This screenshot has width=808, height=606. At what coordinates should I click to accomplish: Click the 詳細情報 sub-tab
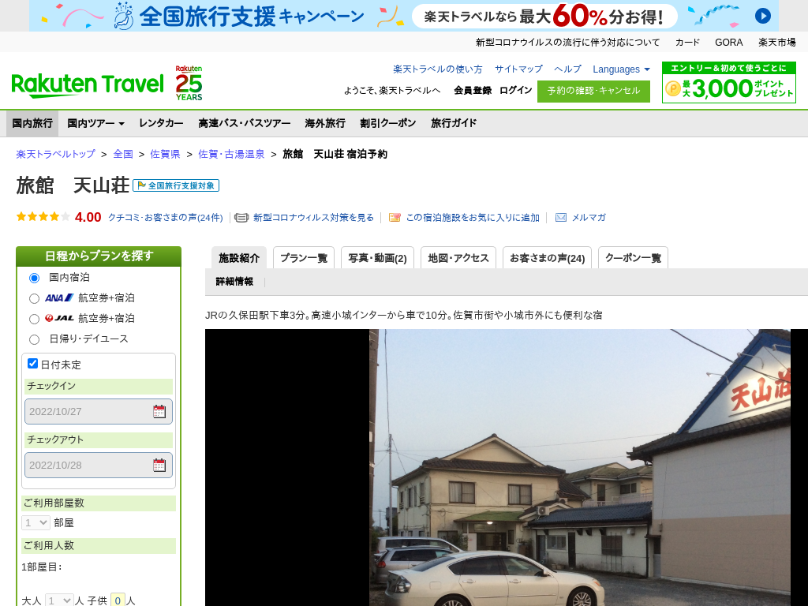click(x=234, y=282)
